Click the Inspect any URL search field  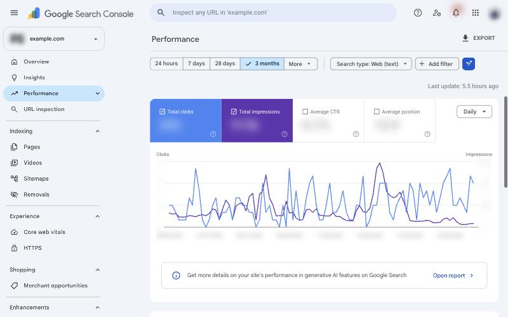[x=273, y=13]
